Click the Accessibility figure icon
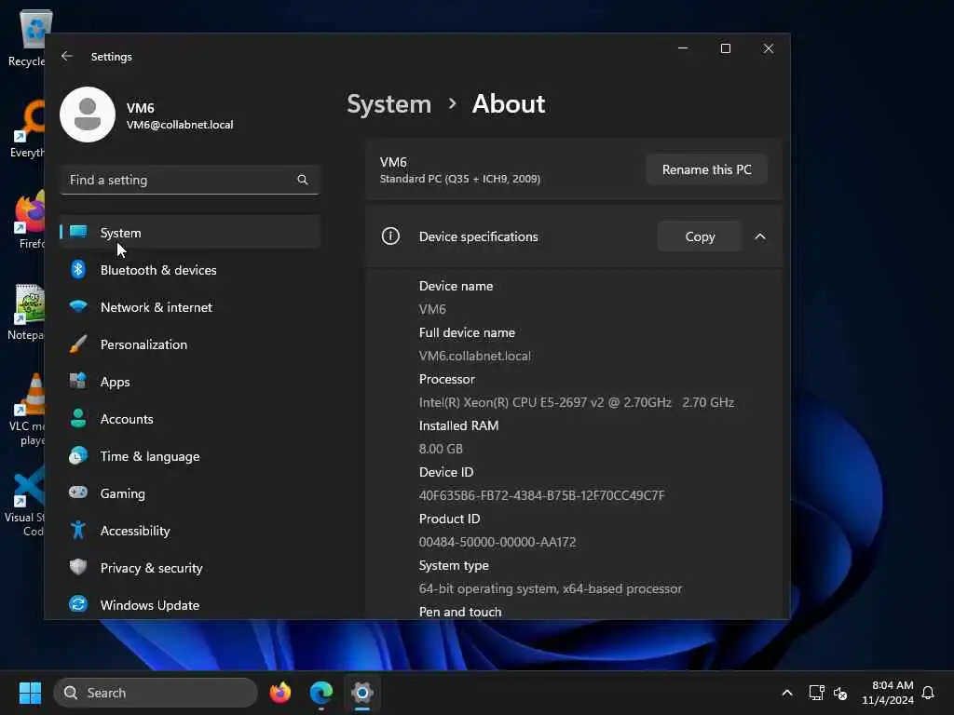 pos(78,530)
